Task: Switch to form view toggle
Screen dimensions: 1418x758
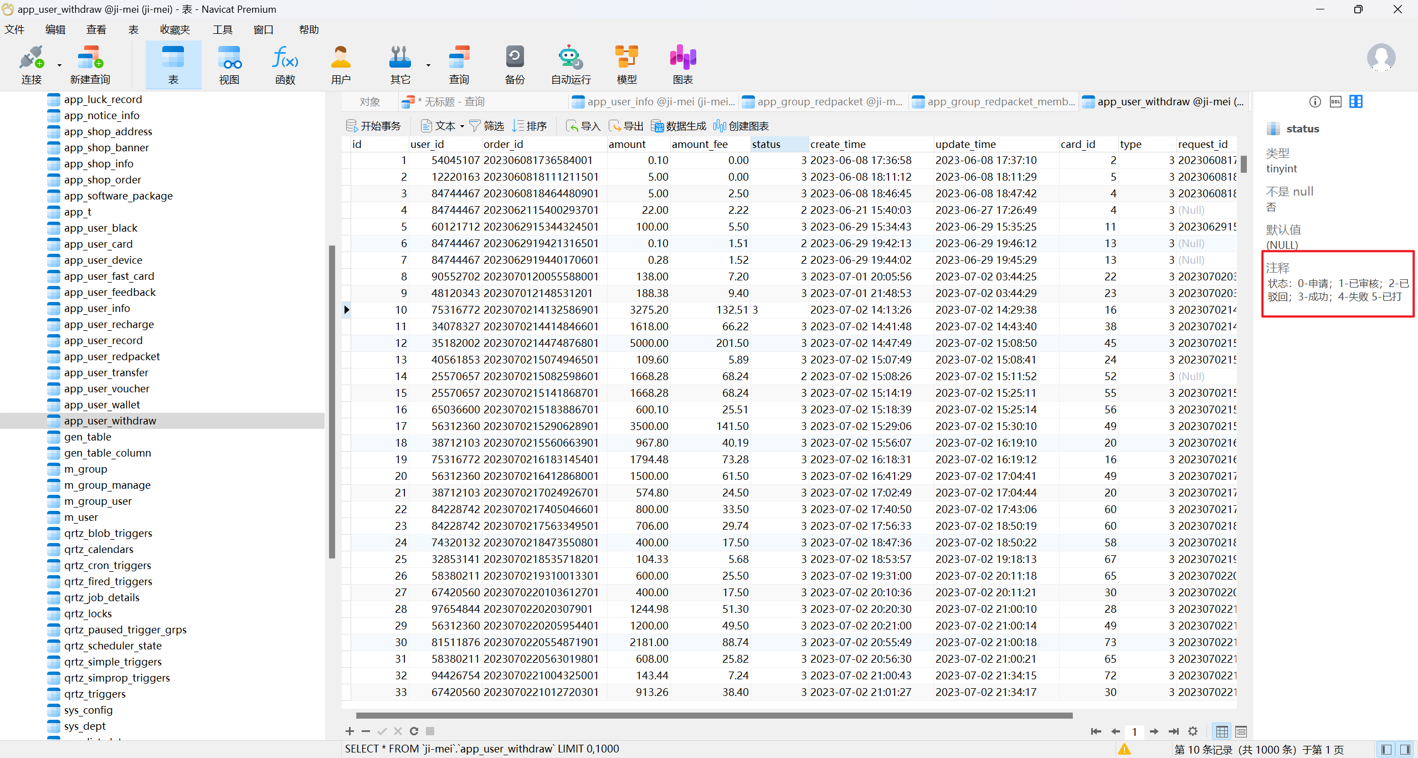Action: (x=1241, y=731)
